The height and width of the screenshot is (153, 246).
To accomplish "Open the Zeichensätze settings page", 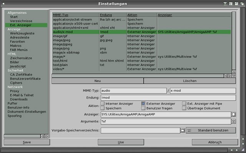I will tap(21, 58).
